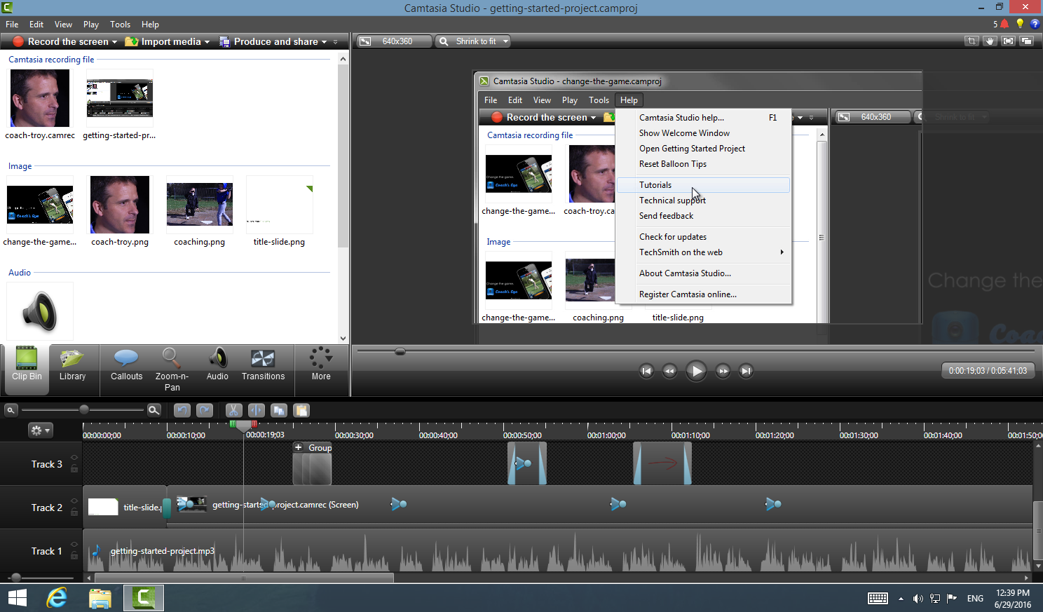This screenshot has width=1043, height=612.
Task: Toggle Track 1 visibility eye
Action: 74,545
